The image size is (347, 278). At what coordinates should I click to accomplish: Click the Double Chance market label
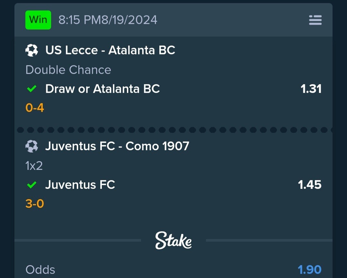68,70
